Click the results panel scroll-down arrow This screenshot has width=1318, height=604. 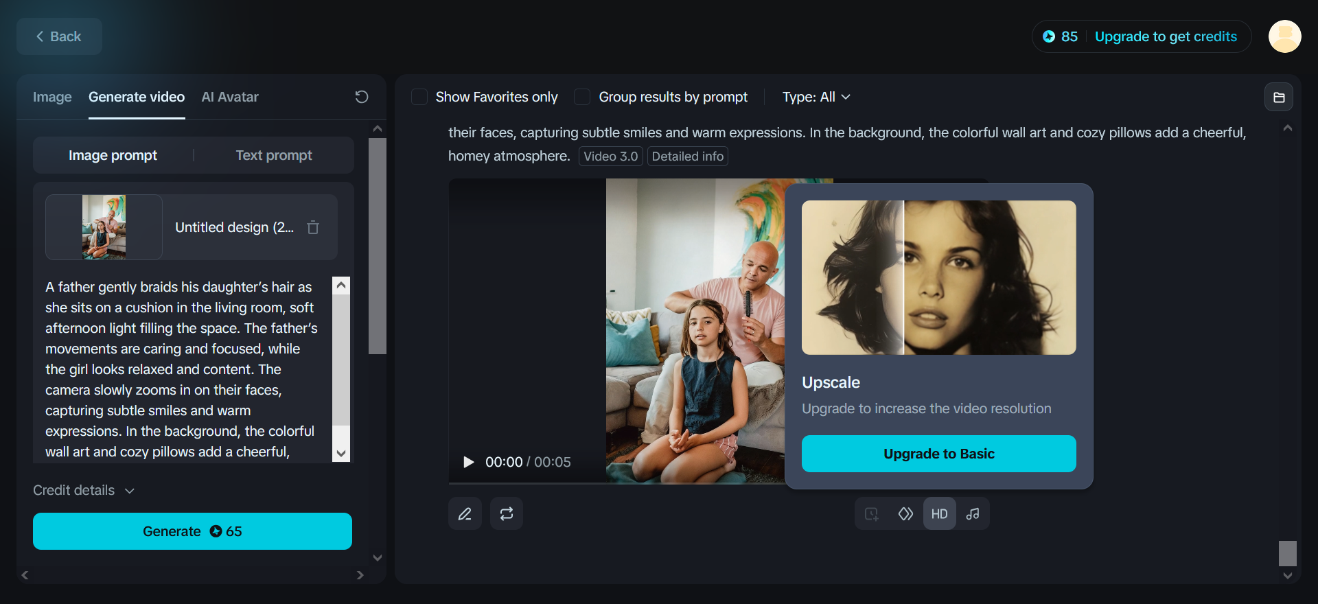click(x=1288, y=576)
